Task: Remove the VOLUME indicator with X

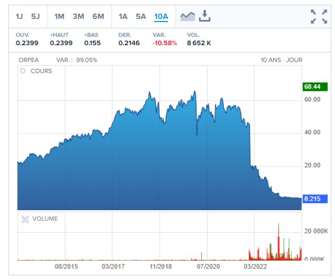Action: coord(24,219)
